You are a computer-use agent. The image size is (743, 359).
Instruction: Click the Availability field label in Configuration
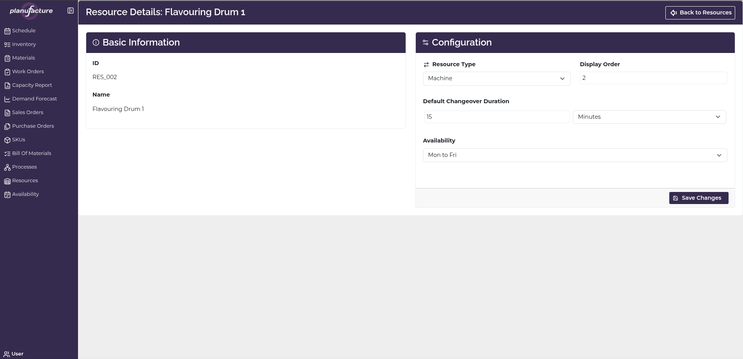[x=439, y=141]
